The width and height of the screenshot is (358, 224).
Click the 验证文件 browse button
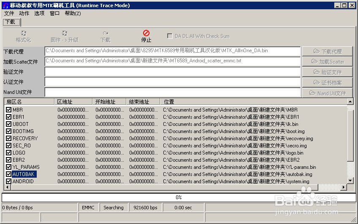click(328, 72)
